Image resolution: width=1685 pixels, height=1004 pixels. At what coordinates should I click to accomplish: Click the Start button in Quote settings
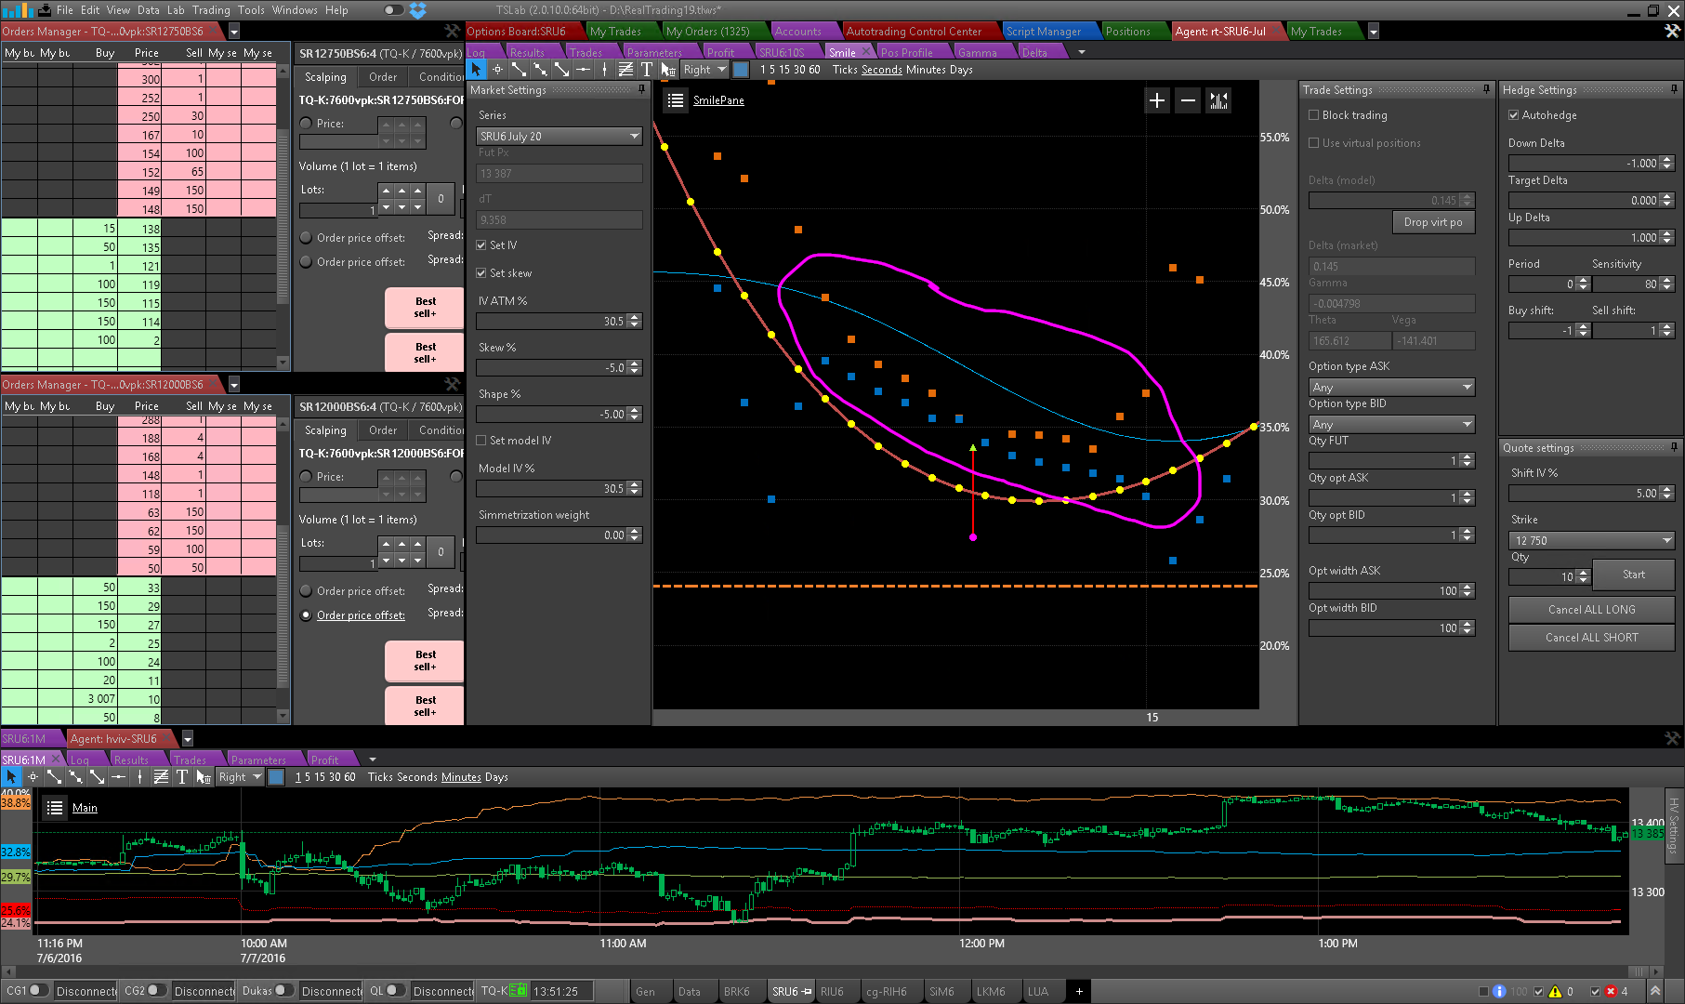pos(1633,575)
